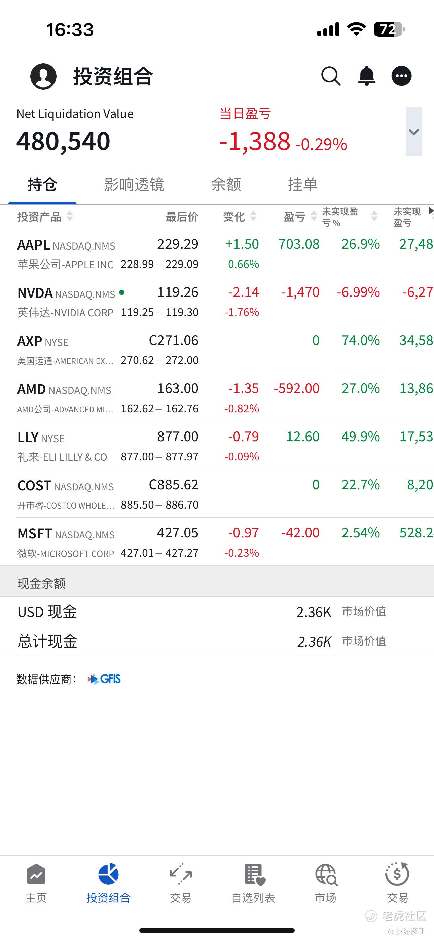Open the more options ellipsis menu
This screenshot has height=941, width=434.
point(401,76)
